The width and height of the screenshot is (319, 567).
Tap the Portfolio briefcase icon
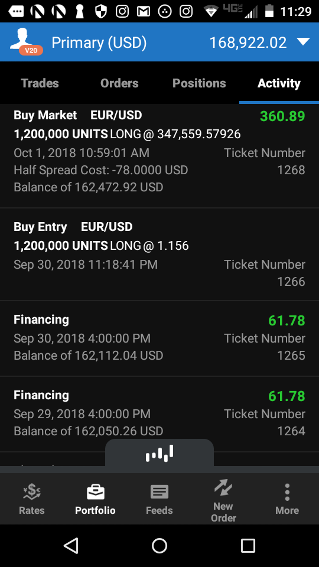point(96,492)
